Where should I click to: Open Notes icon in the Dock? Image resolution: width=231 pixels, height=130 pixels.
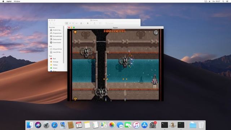[87, 125]
